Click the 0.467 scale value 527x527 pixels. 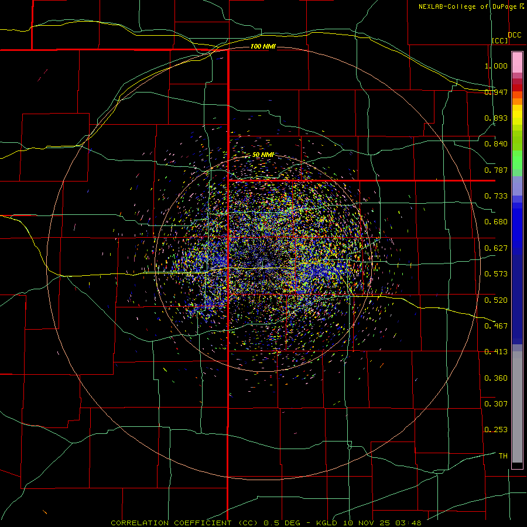tap(496, 326)
